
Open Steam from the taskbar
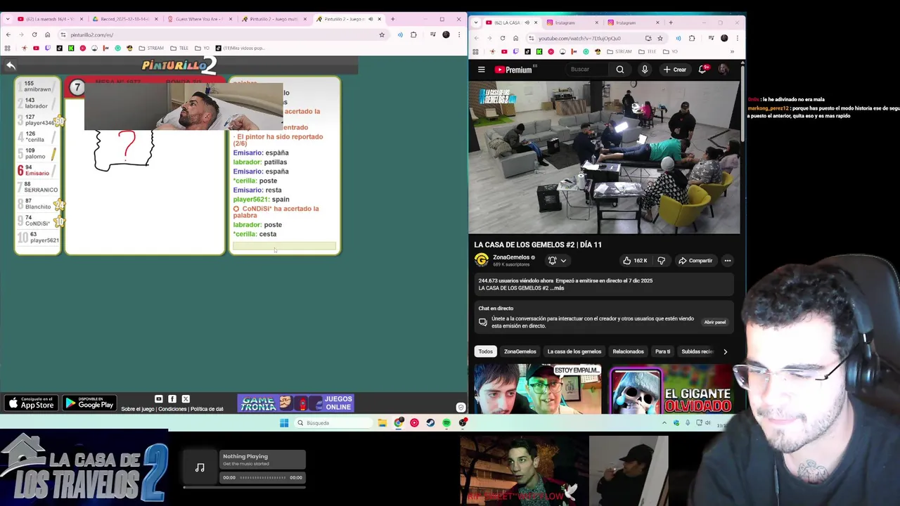(430, 423)
